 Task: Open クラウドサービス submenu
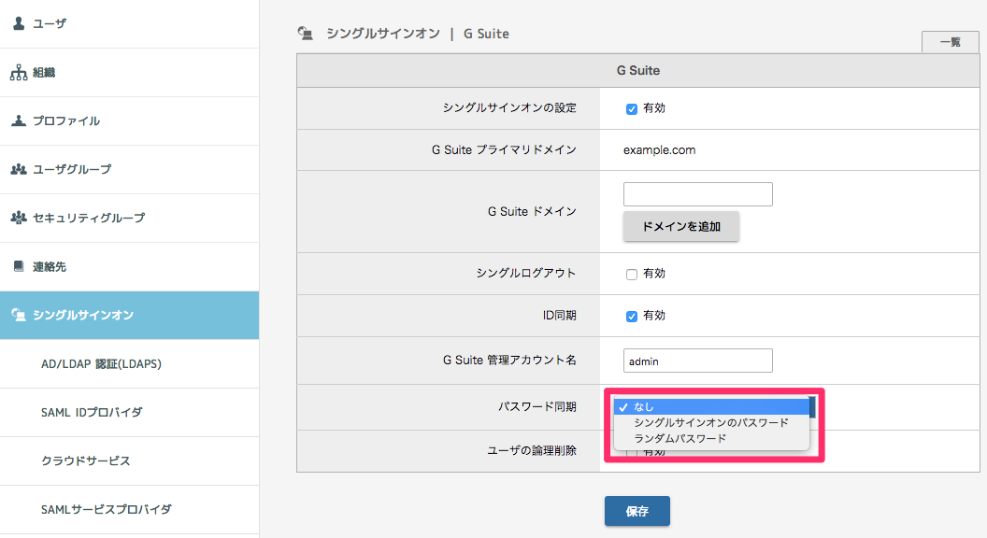[129, 460]
